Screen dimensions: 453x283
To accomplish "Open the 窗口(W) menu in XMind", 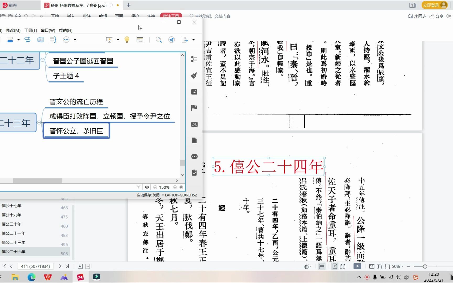I will click(48, 30).
